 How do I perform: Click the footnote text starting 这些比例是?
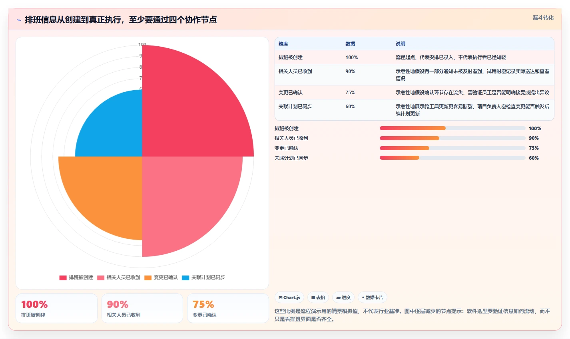coord(413,315)
